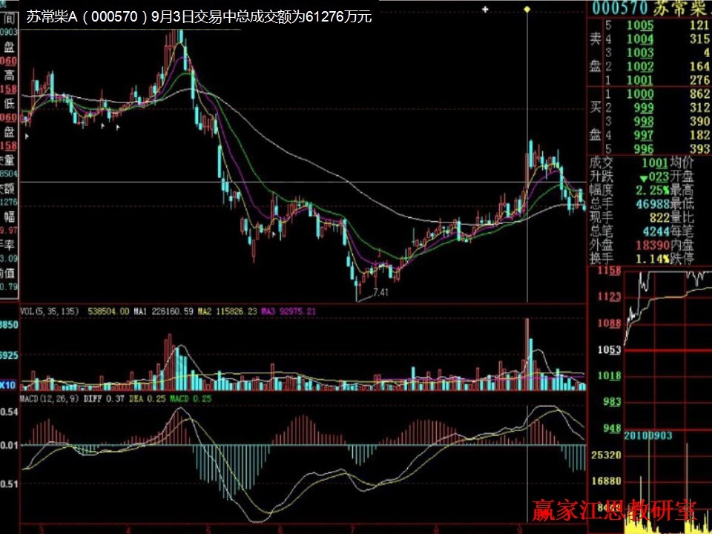The image size is (712, 534).
Task: Click the yellow diamond marker above the chart
Action: (x=527, y=9)
